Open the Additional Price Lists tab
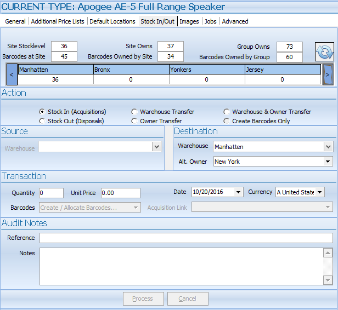This screenshot has height=310, width=338. (x=58, y=21)
